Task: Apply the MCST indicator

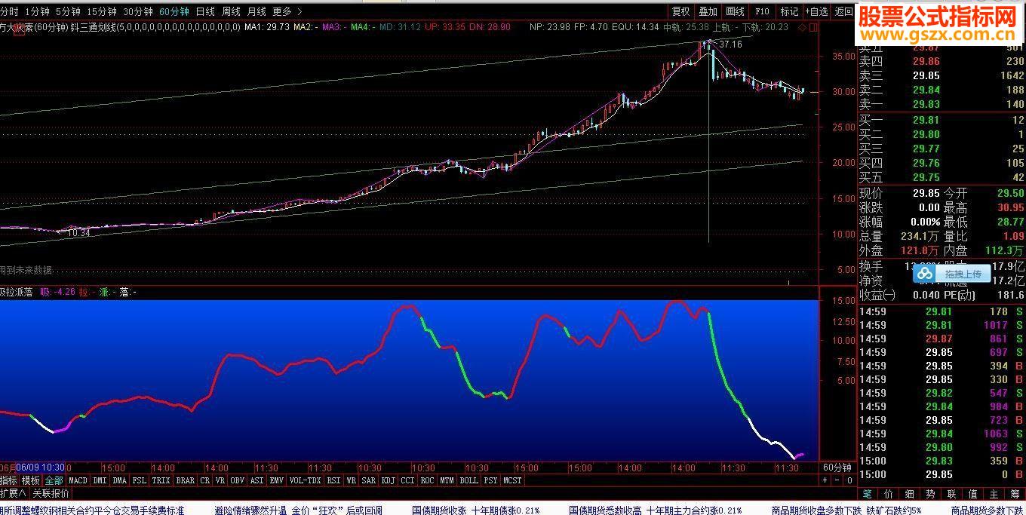Action: pos(513,480)
